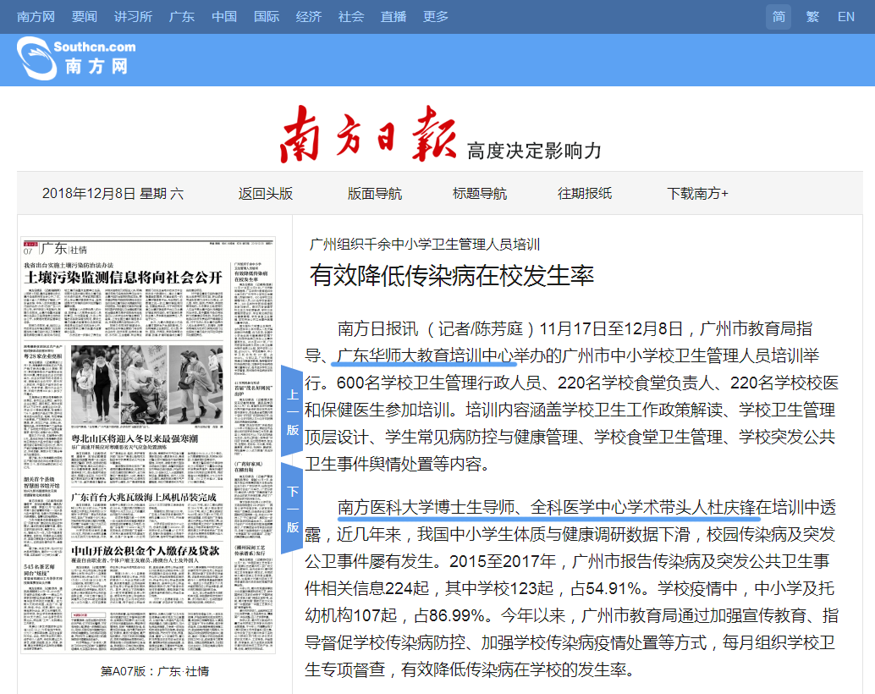
Task: Click slogan 高度决定影响力
Action: tap(534, 151)
